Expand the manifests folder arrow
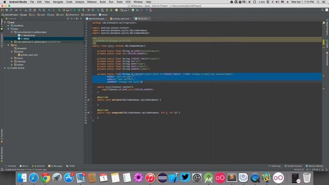The height and width of the screenshot is (185, 329). click(8, 26)
